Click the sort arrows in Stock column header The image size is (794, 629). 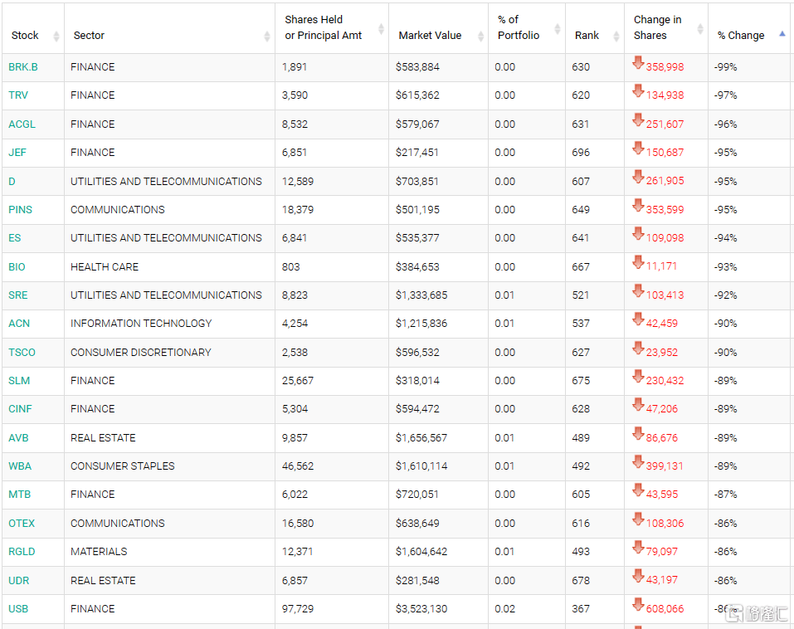56,37
